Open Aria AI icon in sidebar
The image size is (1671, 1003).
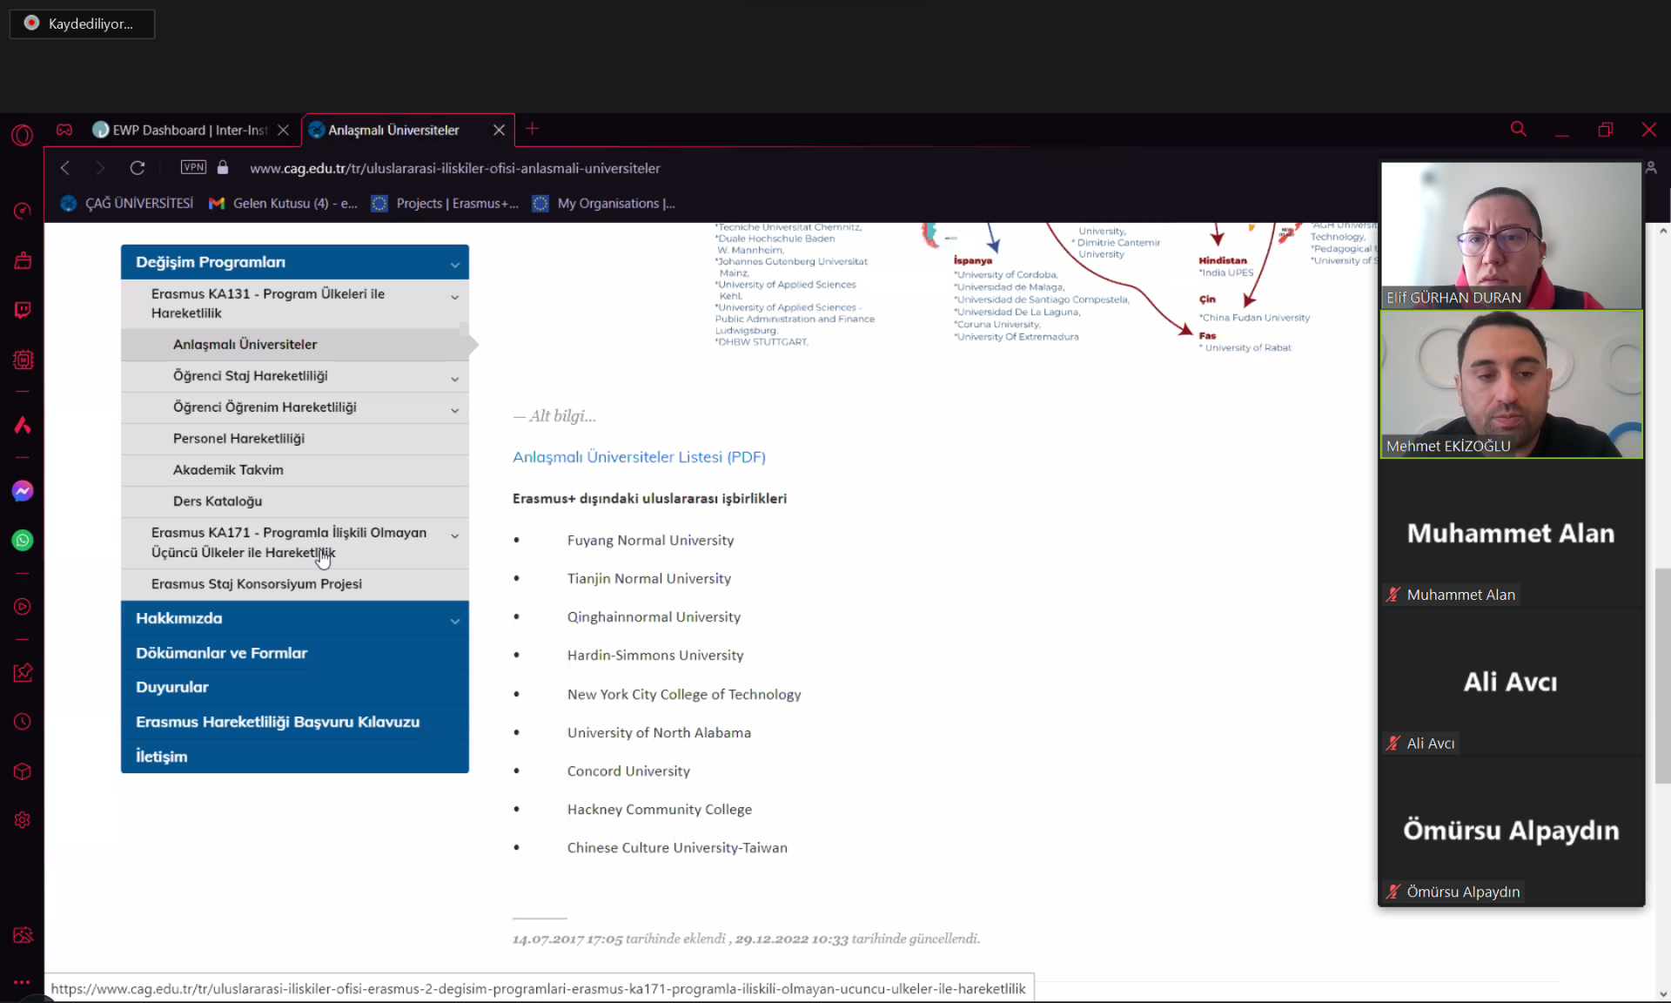(x=23, y=425)
